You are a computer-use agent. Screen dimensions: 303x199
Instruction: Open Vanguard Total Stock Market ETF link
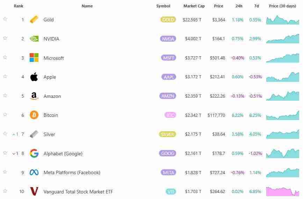78,192
